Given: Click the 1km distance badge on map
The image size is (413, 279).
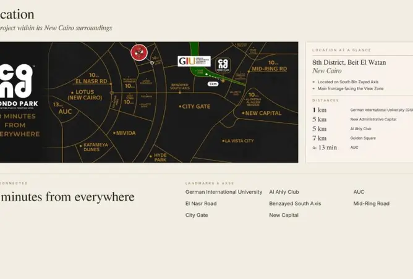Looking at the screenshot, I should click(x=213, y=84).
